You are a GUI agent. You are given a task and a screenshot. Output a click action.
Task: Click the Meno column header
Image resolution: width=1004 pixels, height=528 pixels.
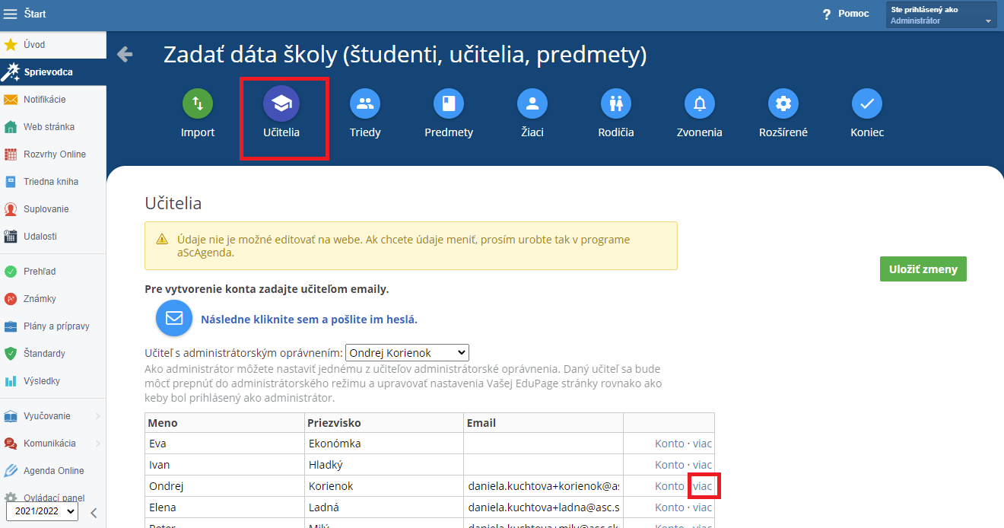(x=224, y=423)
